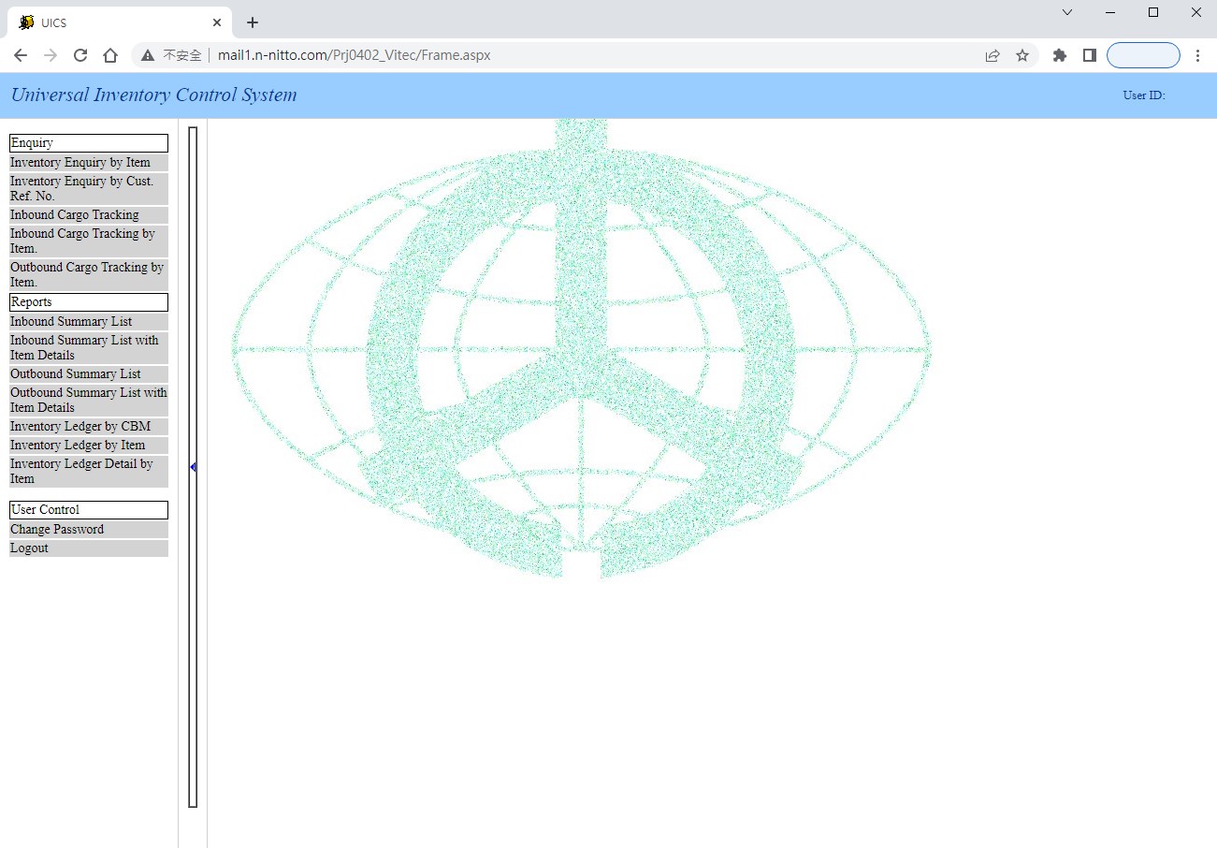
Task: Bookmark this page with the star
Action: (1022, 55)
